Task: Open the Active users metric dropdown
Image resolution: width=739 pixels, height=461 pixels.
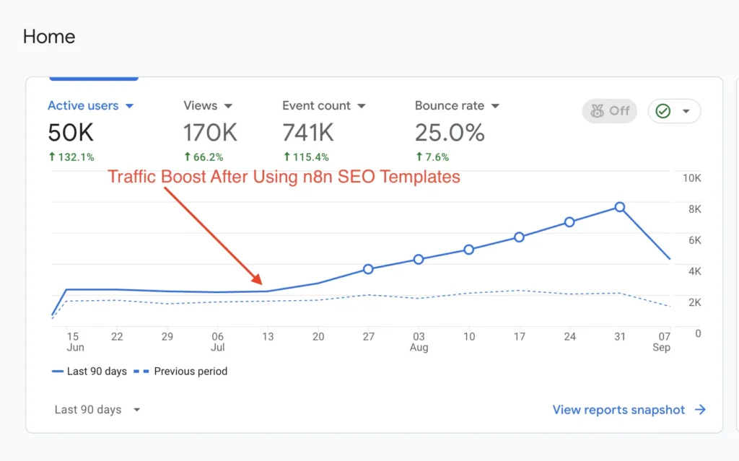Action: [130, 106]
